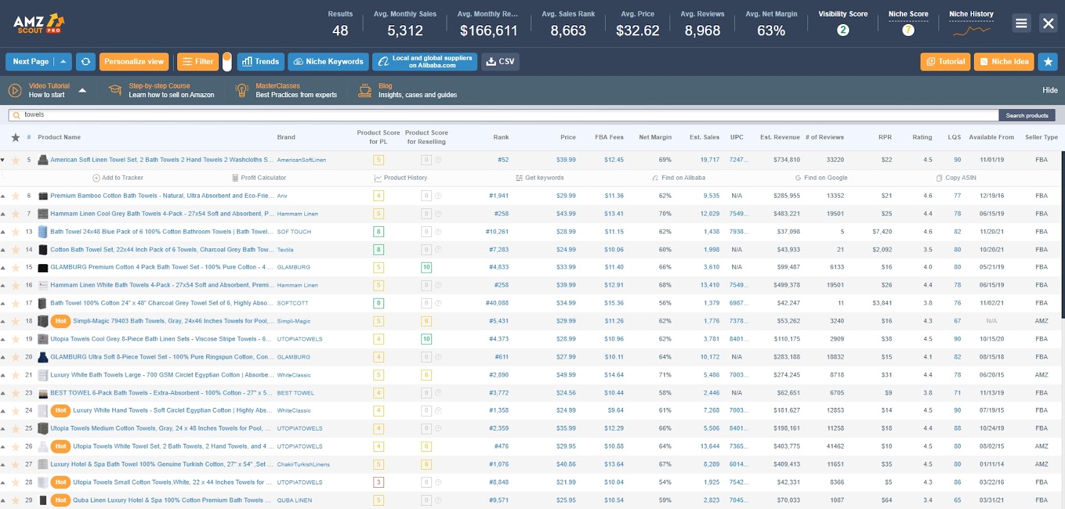Click the Niche History sparkline chart
Image resolution: width=1065 pixels, height=509 pixels.
coord(971,31)
